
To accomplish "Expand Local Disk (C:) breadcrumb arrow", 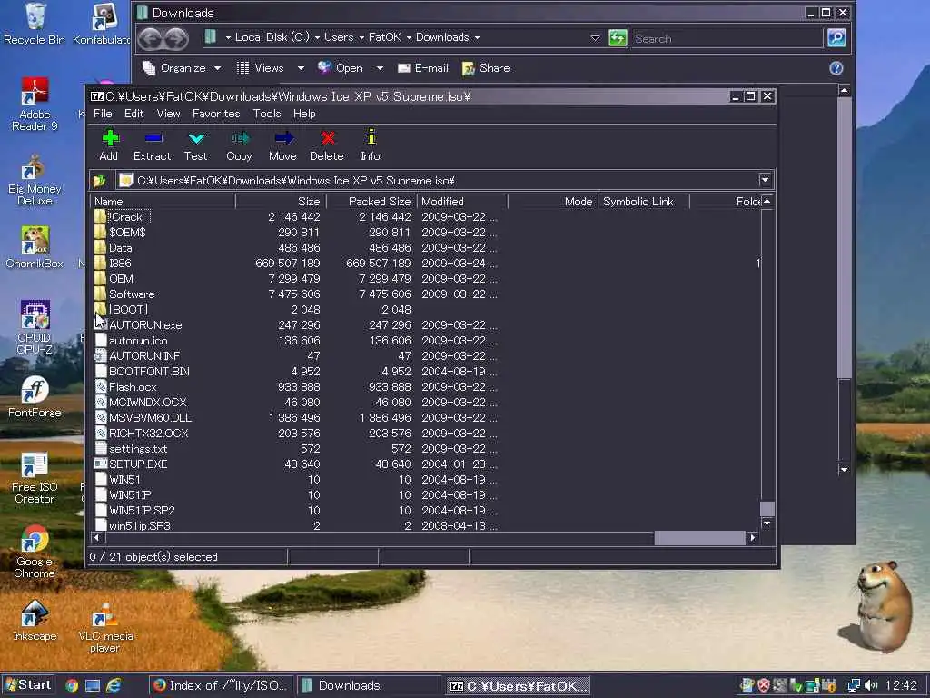I will pos(317,38).
